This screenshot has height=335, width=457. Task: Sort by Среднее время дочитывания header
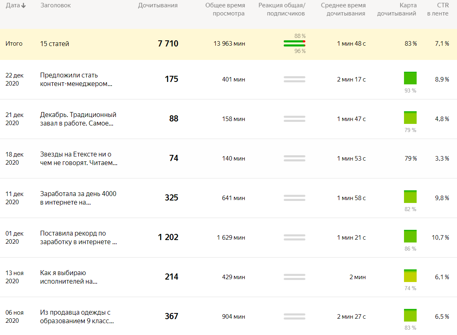pos(343,9)
